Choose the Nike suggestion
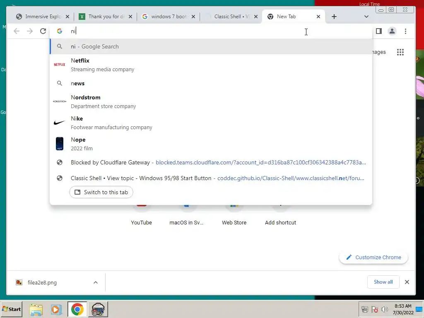The height and width of the screenshot is (318, 424). pos(211,123)
